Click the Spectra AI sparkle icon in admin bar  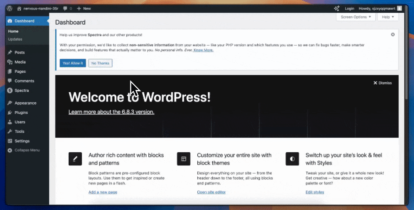click(x=336, y=8)
